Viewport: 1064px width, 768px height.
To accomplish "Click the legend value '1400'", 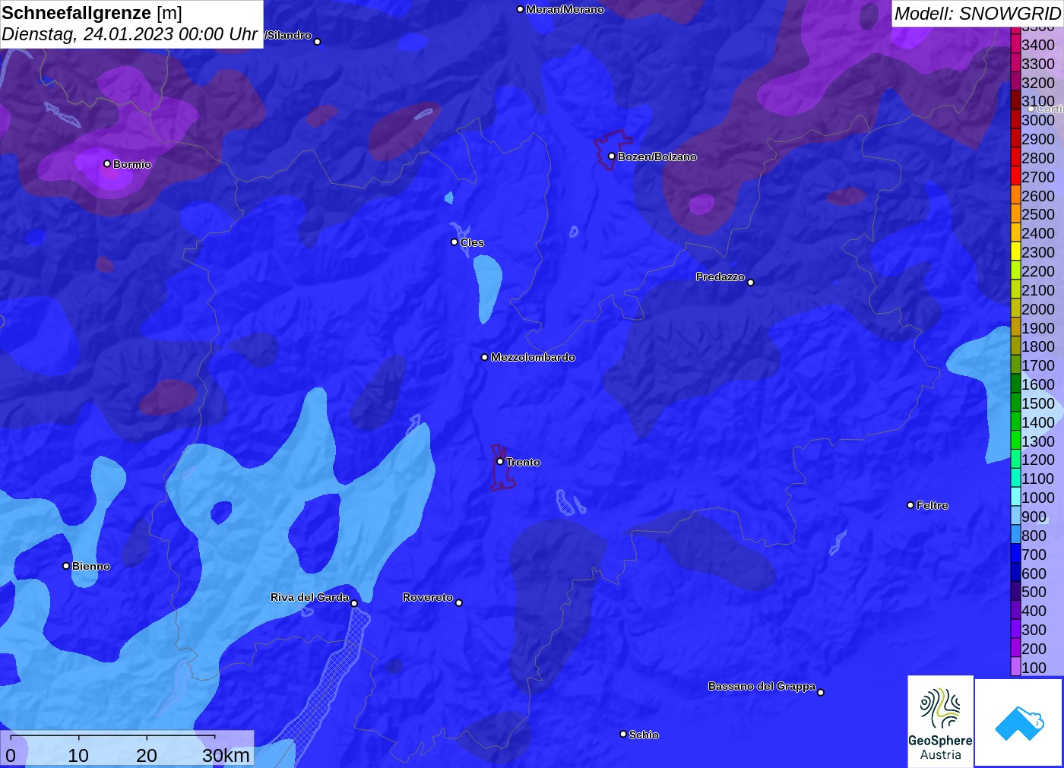I will 1038,422.
